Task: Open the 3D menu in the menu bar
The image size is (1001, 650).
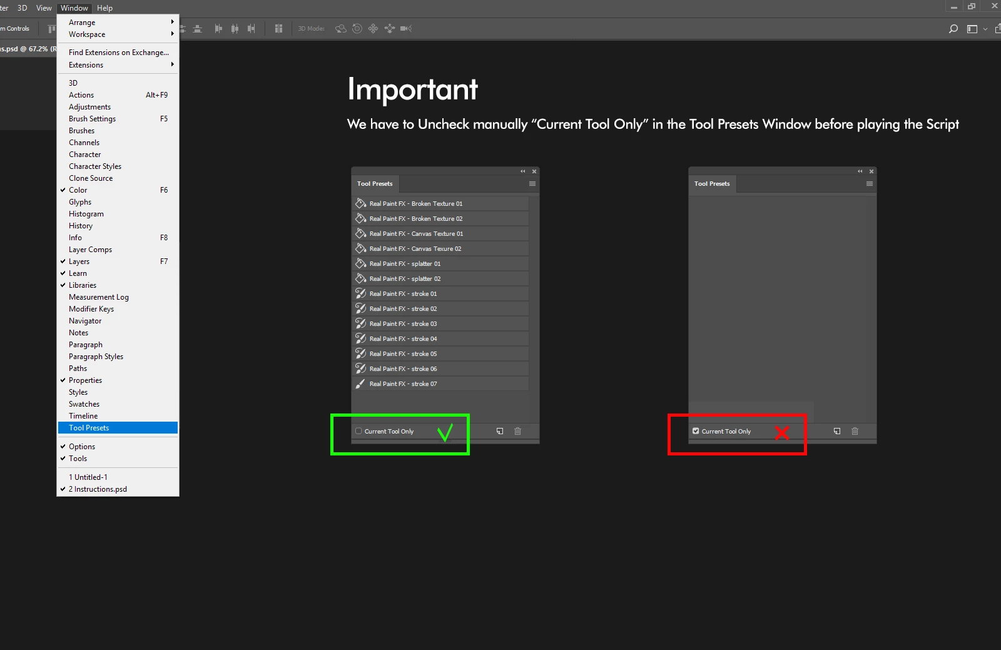Action: 23,8
